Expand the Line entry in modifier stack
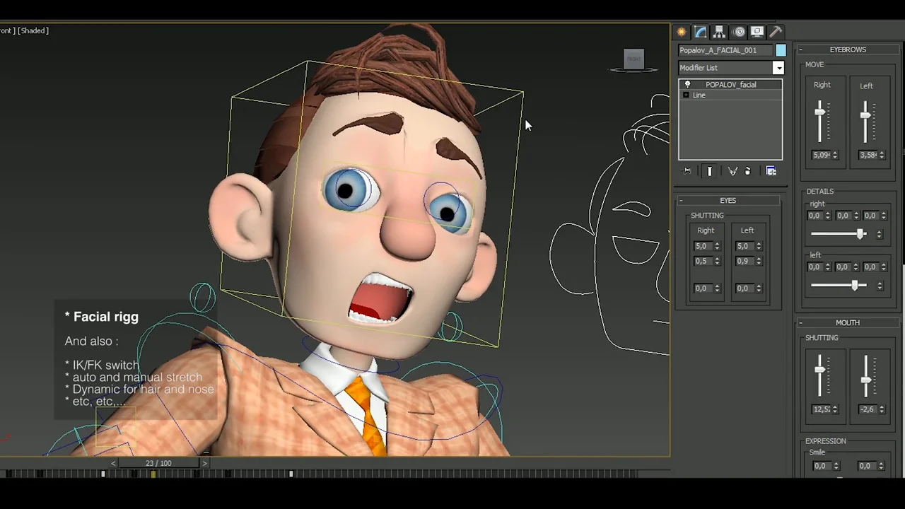905x509 pixels. pos(686,95)
